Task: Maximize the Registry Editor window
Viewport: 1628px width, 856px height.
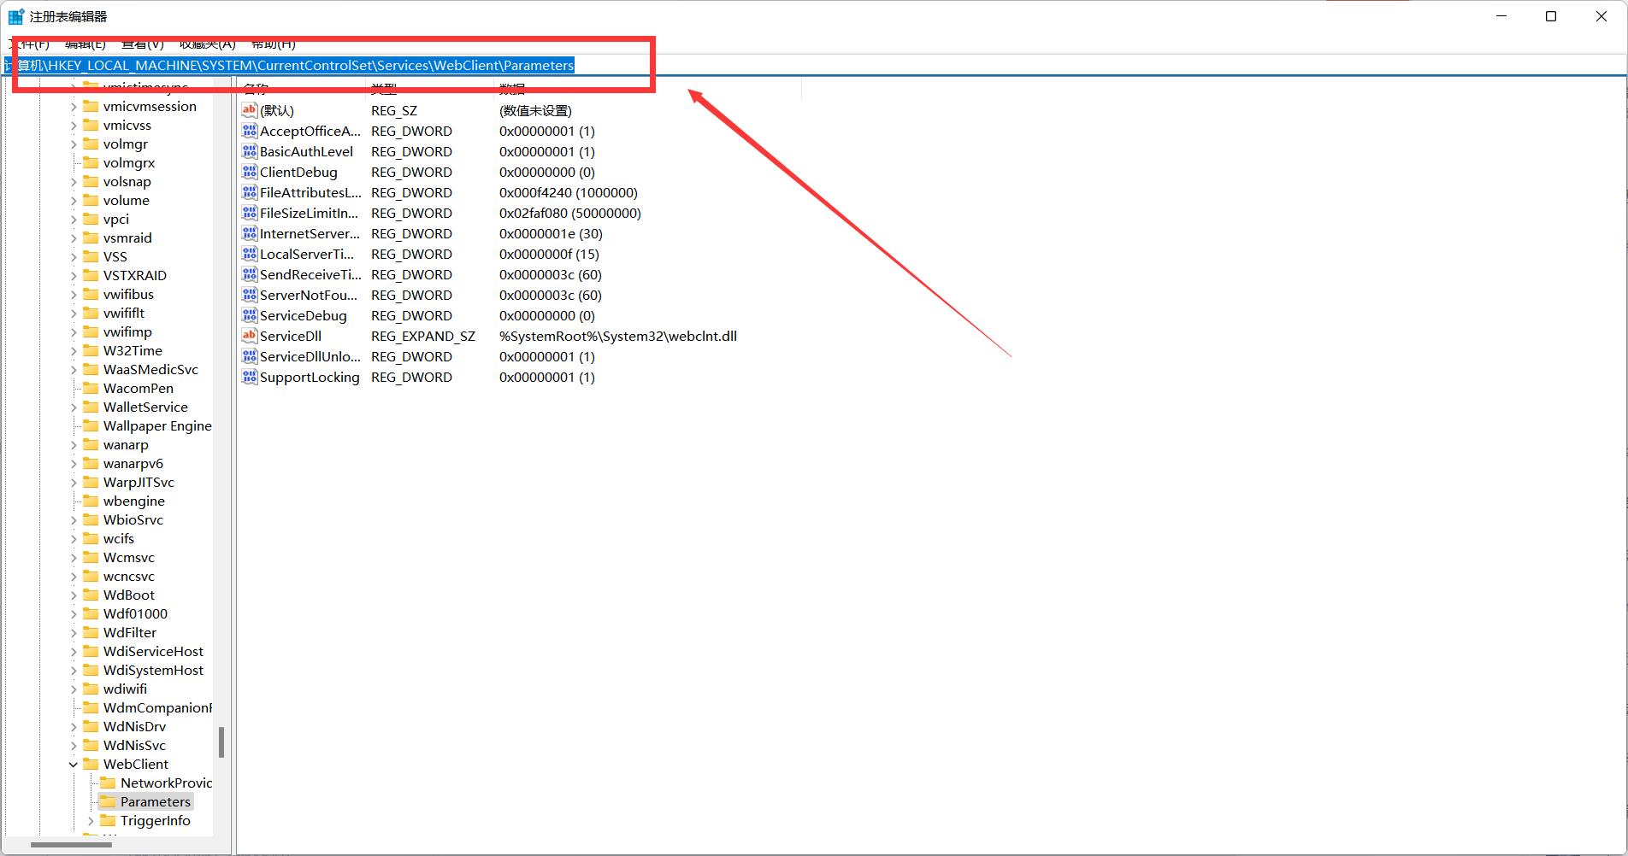Action: pos(1551,16)
